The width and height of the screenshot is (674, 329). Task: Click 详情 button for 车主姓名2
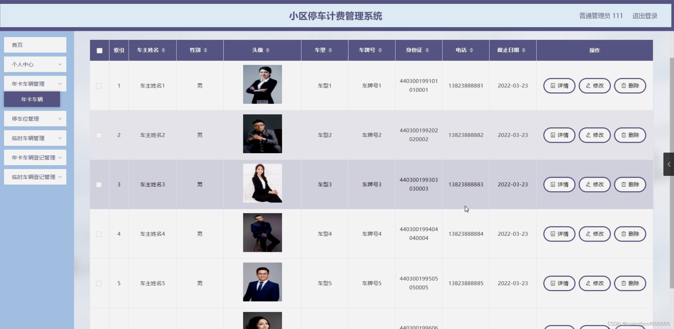point(559,135)
